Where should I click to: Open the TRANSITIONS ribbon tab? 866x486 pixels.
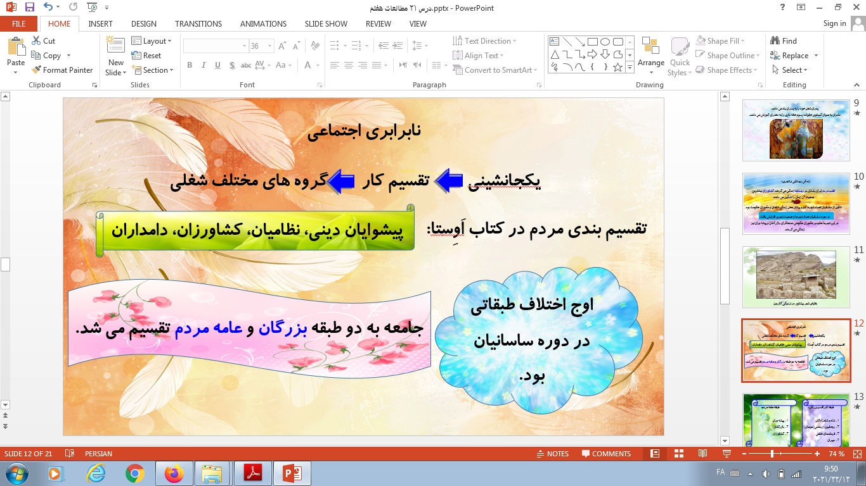pos(198,23)
